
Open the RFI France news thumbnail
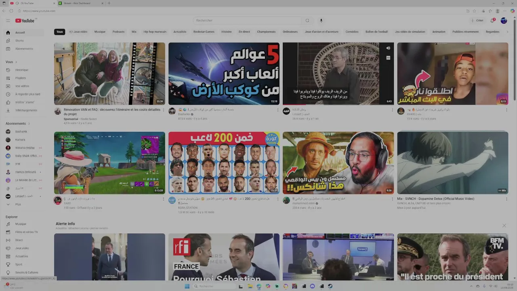click(x=224, y=257)
